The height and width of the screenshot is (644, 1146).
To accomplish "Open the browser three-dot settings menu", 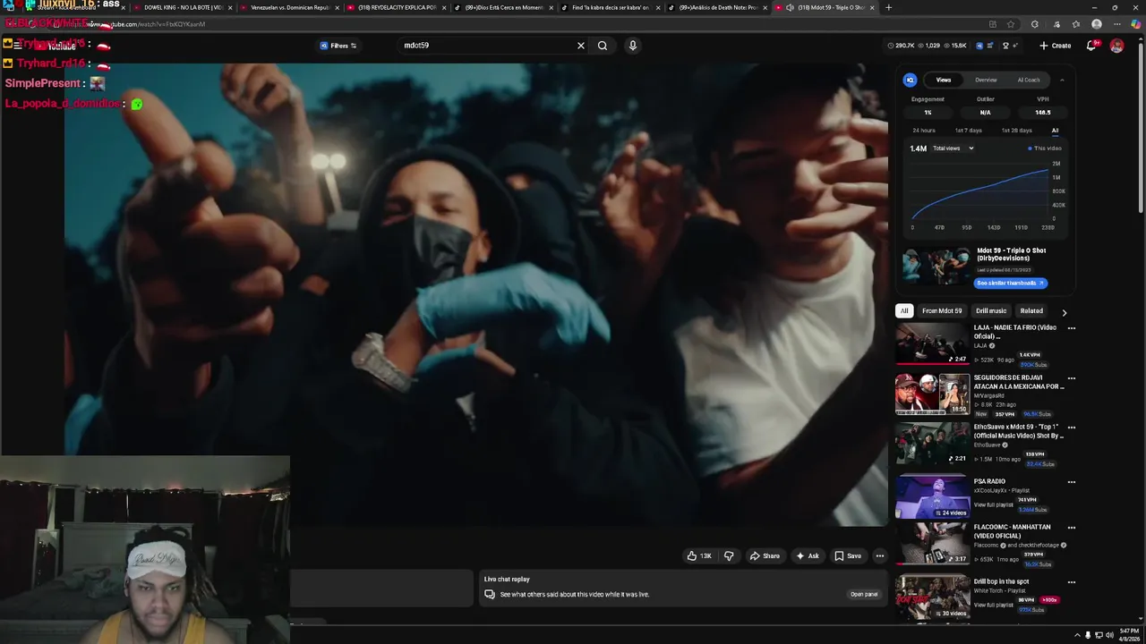I will coord(1116,24).
